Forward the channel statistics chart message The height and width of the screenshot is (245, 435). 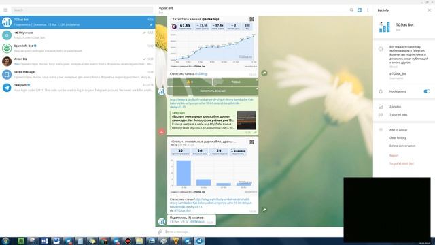pyautogui.click(x=264, y=73)
